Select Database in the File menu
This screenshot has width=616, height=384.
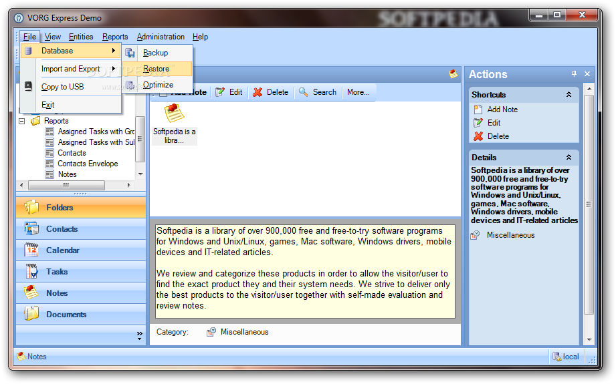tap(70, 51)
